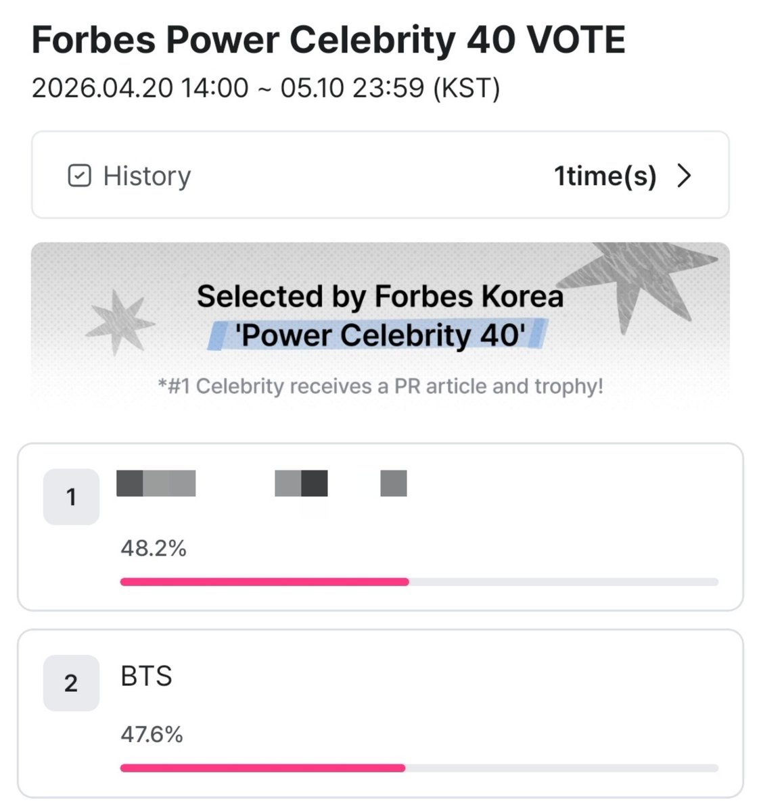The height and width of the screenshot is (811, 761).
Task: Click the rank 2 number badge
Action: coord(71,683)
